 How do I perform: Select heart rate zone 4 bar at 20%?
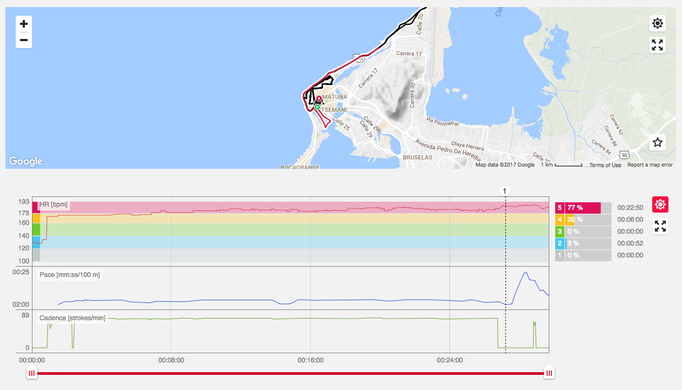pos(583,220)
